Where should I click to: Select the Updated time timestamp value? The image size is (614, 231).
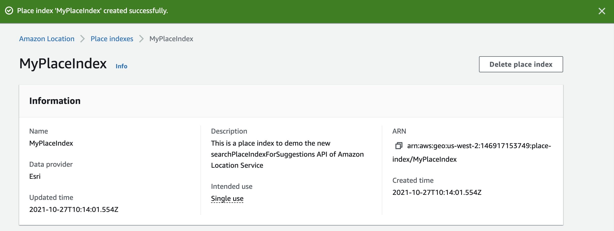coord(74,209)
